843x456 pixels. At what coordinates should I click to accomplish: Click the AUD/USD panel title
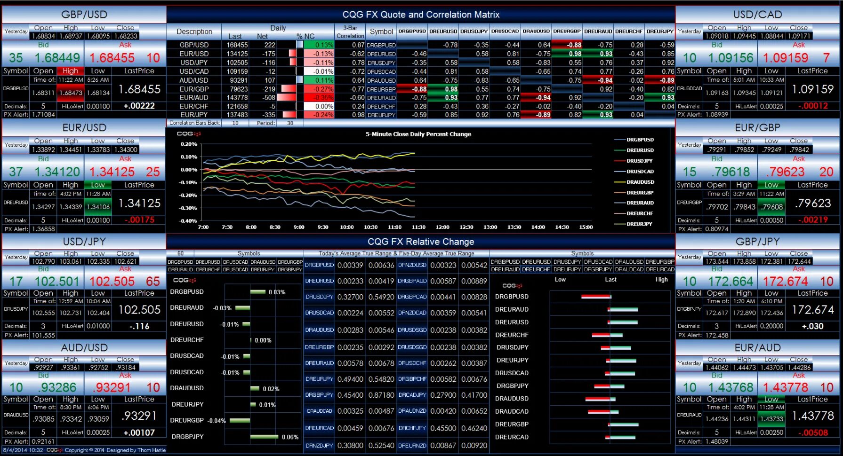coord(85,348)
